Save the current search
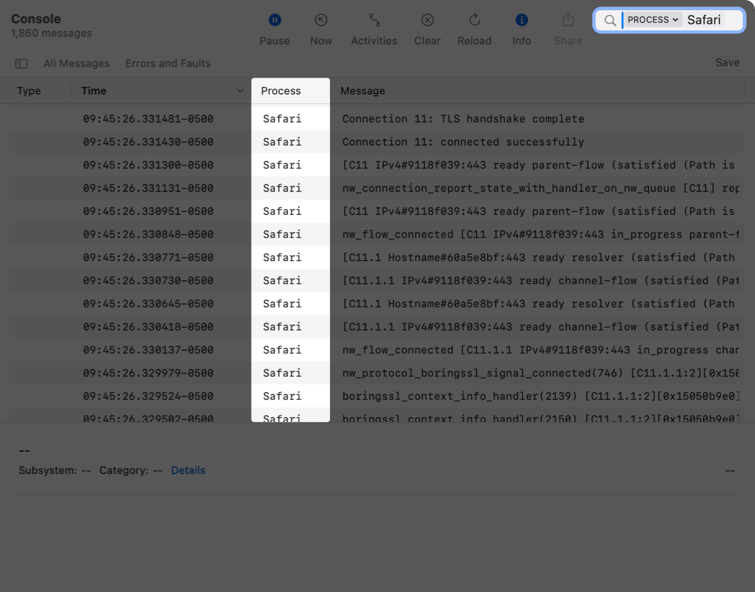The image size is (755, 592). 727,63
